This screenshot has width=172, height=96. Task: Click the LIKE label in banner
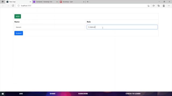click(x=21, y=94)
